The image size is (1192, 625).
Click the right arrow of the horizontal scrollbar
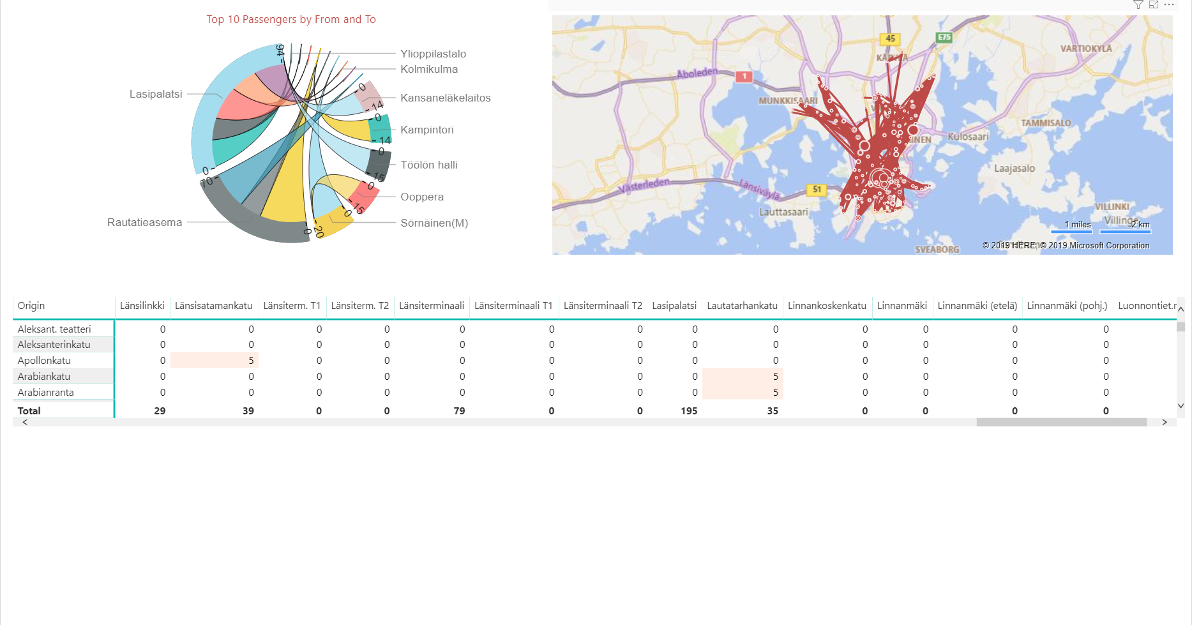pos(1165,422)
